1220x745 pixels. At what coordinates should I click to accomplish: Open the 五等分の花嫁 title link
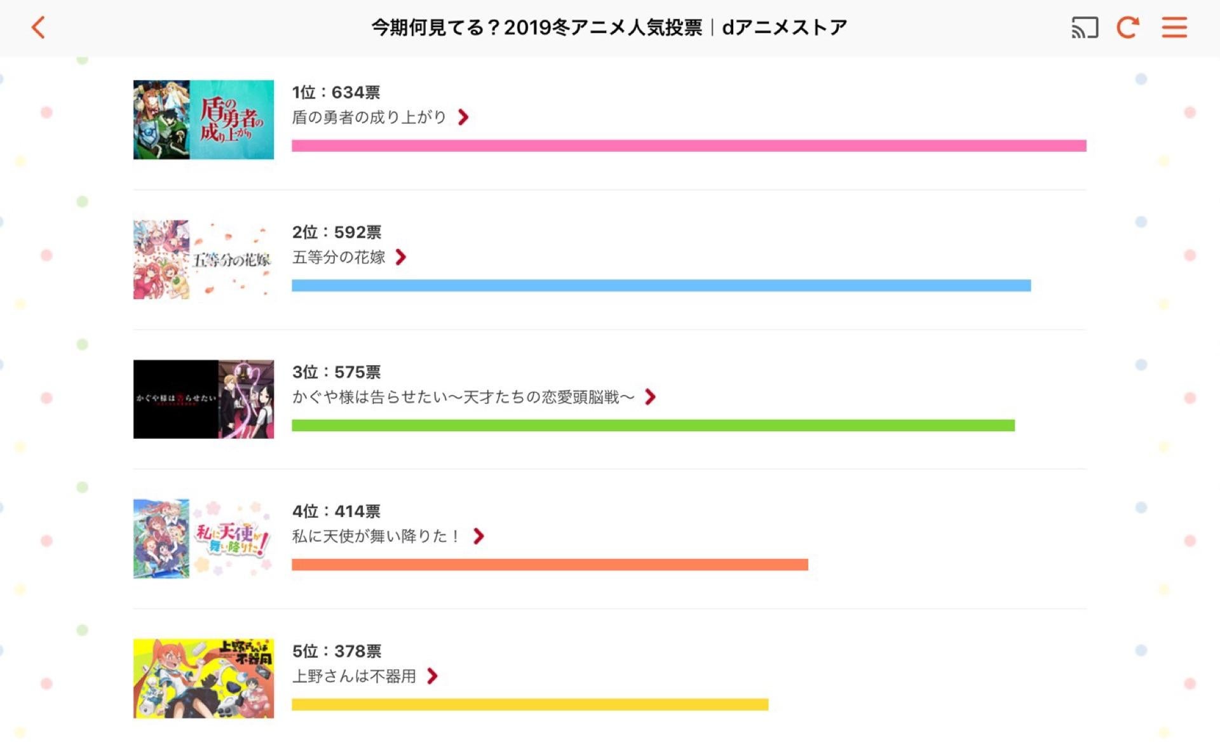[x=339, y=257]
